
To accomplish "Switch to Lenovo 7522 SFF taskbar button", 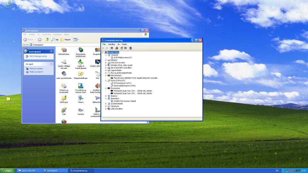I will pyautogui.click(x=30, y=171).
